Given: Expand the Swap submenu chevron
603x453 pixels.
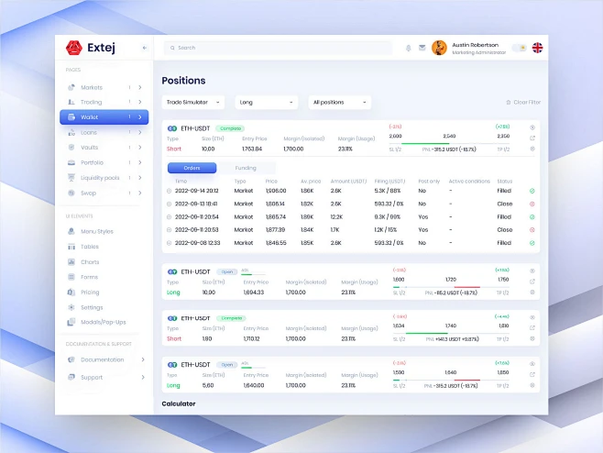Looking at the screenshot, I should click(140, 193).
